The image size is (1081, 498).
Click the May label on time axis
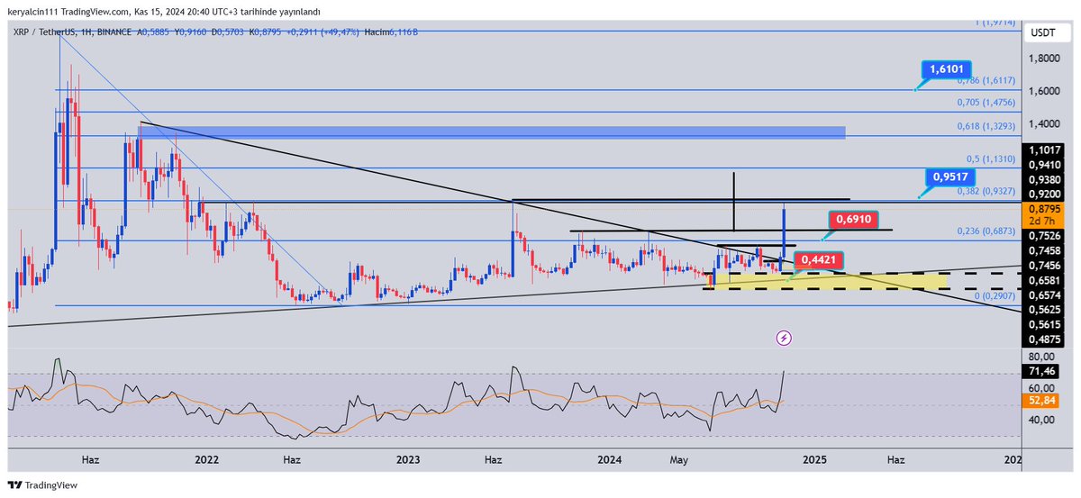tap(678, 459)
